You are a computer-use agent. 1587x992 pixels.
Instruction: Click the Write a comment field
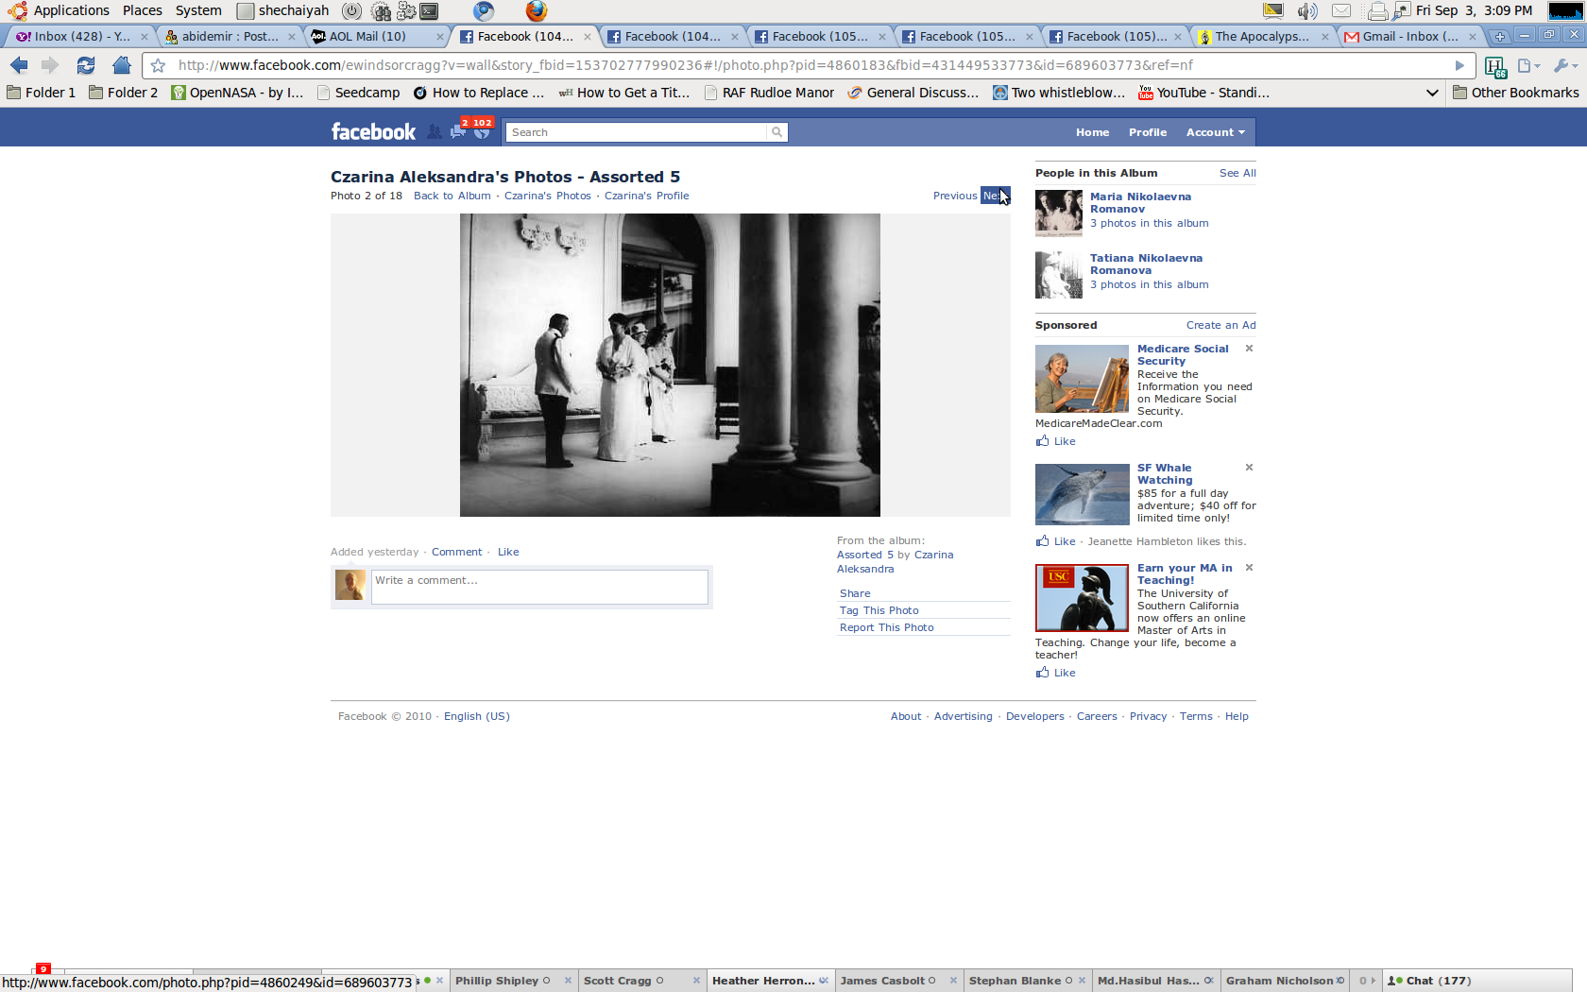coord(539,587)
